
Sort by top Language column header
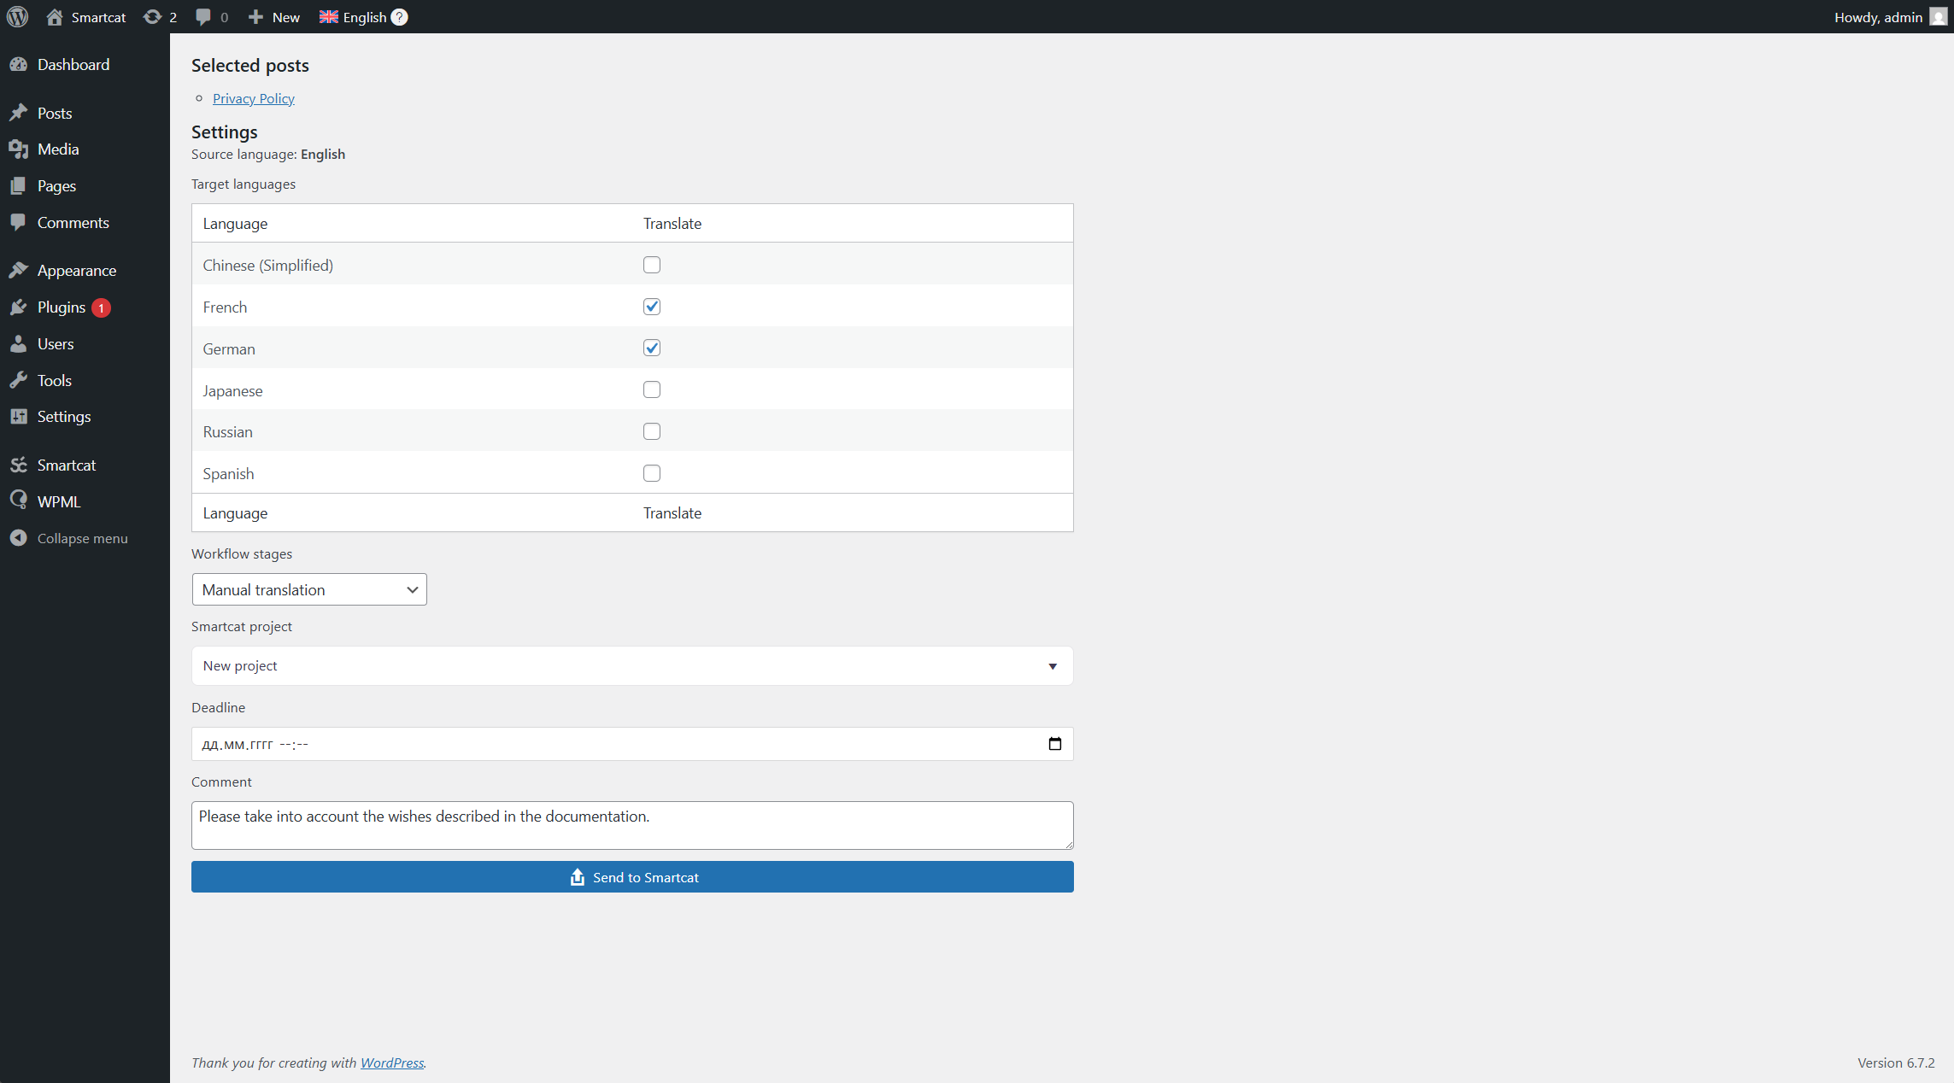click(x=235, y=224)
